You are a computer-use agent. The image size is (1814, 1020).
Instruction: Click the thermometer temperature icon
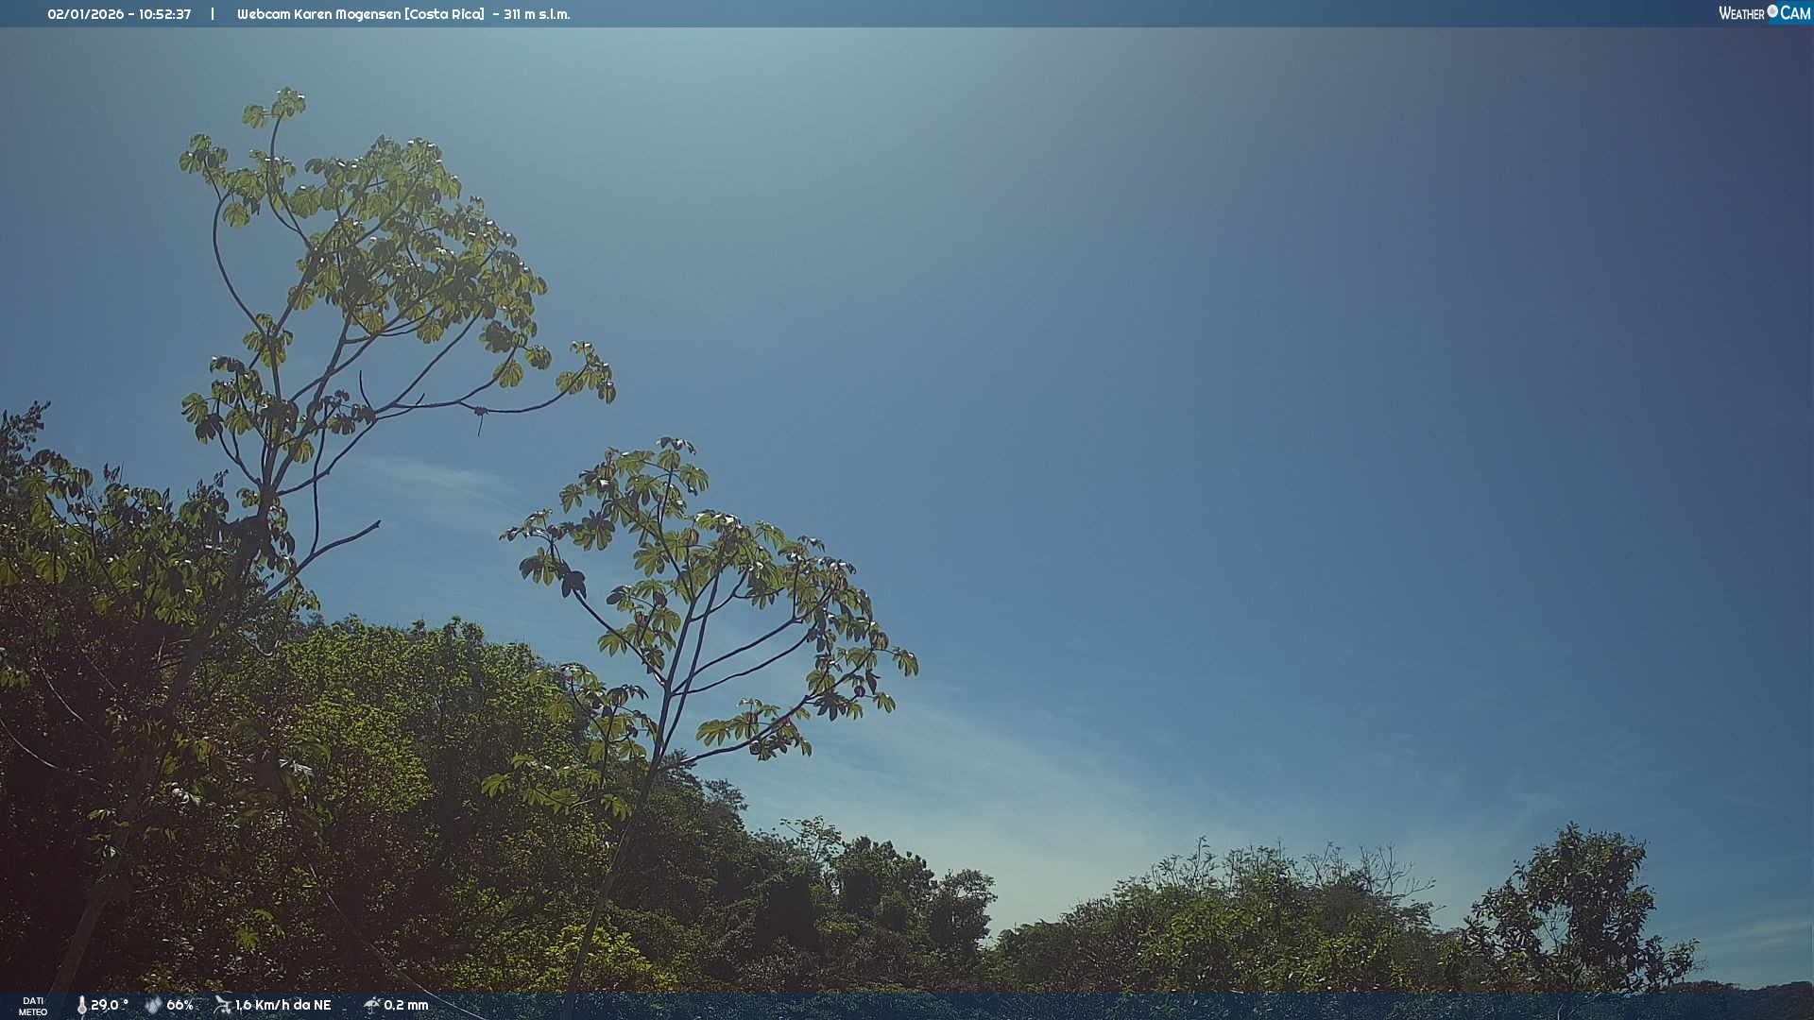[x=81, y=1006]
